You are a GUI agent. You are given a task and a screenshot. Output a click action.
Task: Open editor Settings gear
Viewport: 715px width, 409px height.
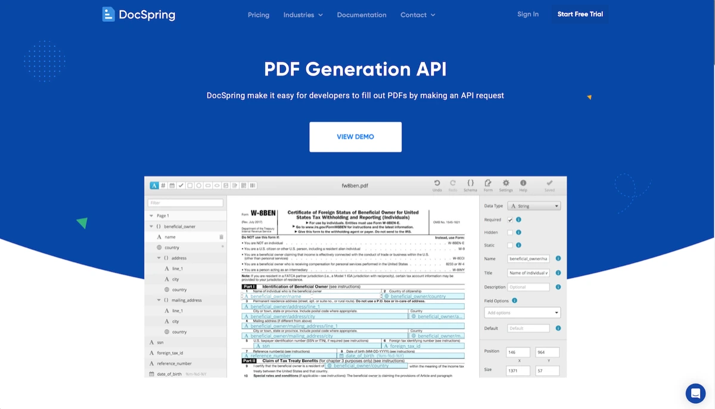pos(506,185)
